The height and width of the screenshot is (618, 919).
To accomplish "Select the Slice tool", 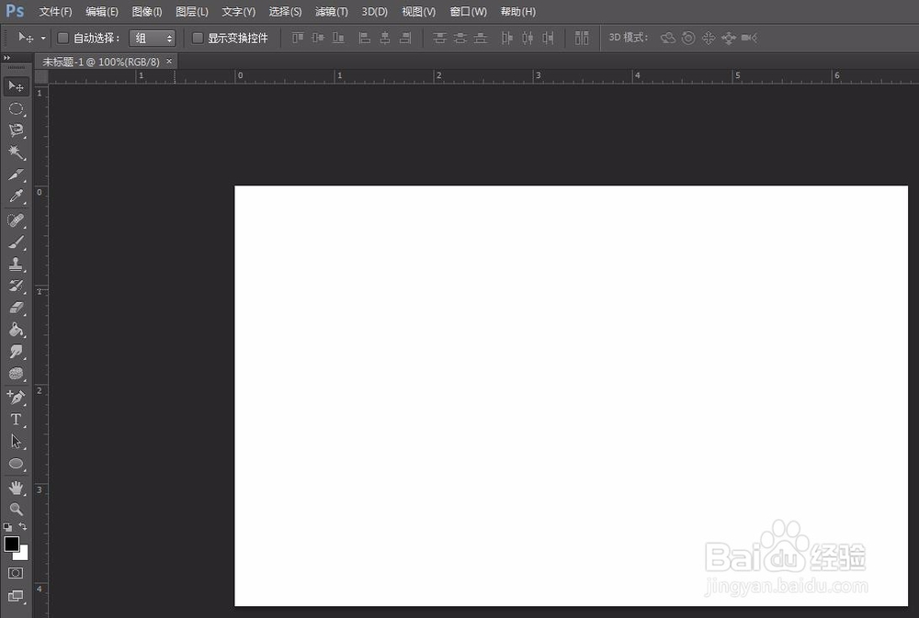I will (x=16, y=174).
